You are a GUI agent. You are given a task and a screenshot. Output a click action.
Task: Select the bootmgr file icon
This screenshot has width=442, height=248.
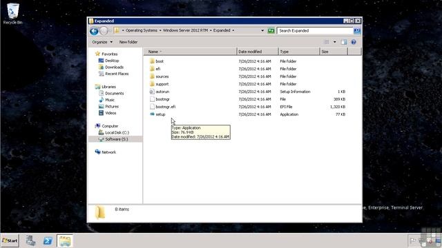(x=152, y=99)
